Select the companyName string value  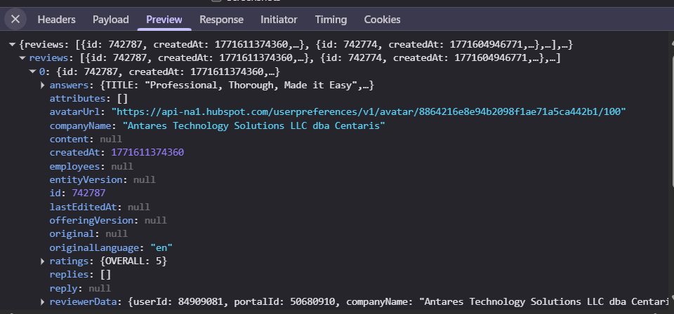coord(253,126)
